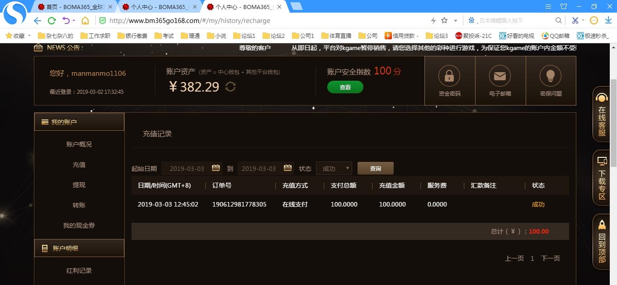The image size is (617, 285).
Task: Click username manmanmo1106
Action: [x=99, y=73]
